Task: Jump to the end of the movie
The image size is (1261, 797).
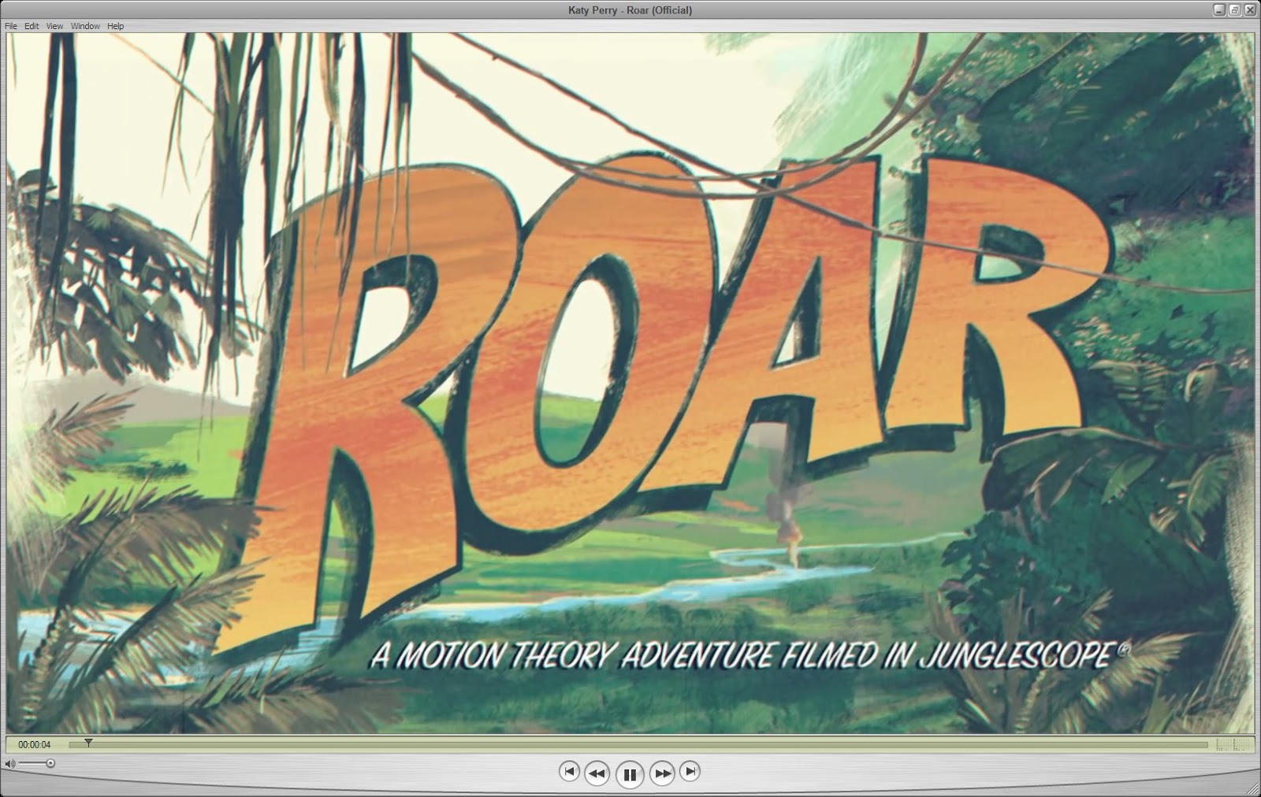Action: pyautogui.click(x=690, y=772)
